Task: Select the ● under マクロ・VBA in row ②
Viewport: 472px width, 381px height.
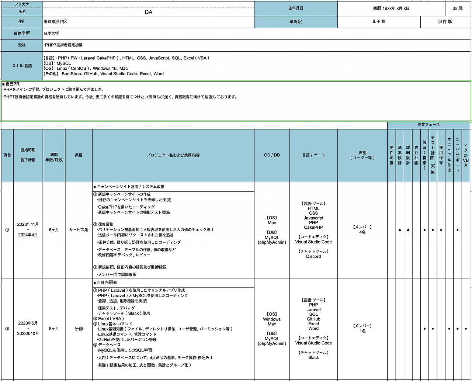Action: [465, 329]
